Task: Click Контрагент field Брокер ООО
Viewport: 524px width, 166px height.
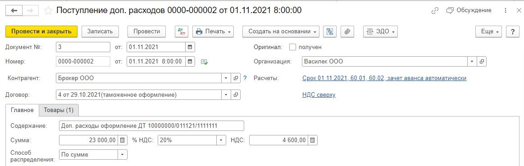Action: (139, 78)
